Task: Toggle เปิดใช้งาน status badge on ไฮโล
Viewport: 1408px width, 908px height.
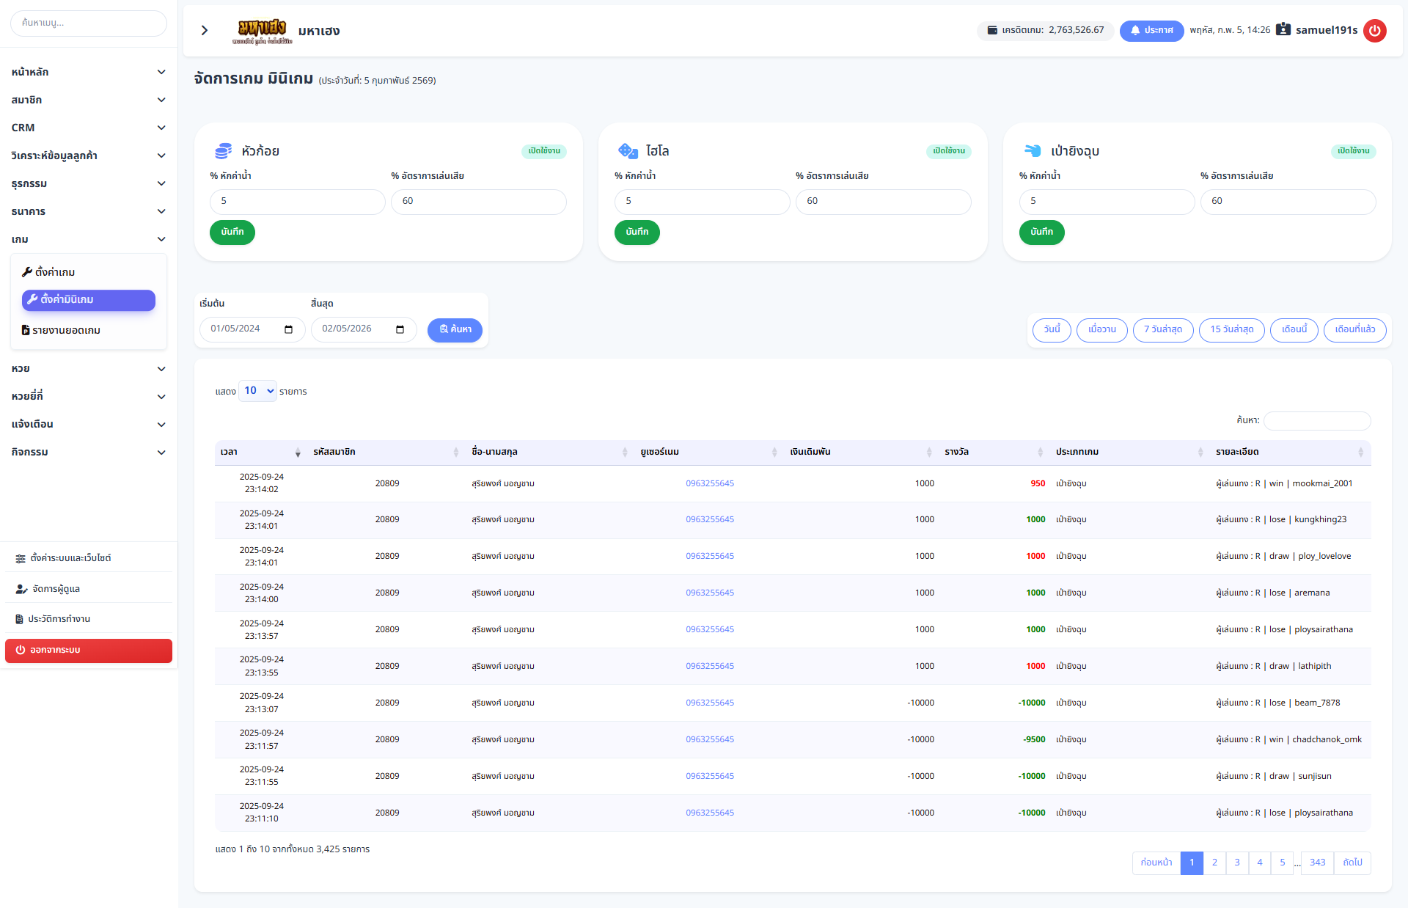Action: coord(949,151)
